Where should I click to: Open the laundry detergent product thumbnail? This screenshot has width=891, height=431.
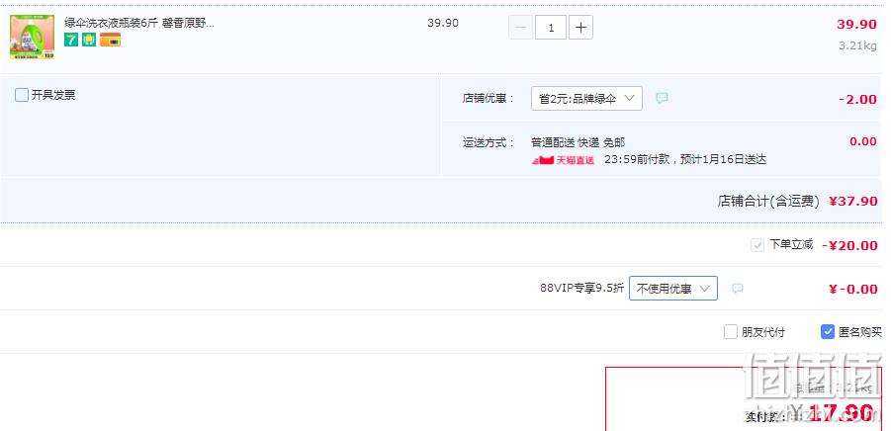[x=32, y=37]
